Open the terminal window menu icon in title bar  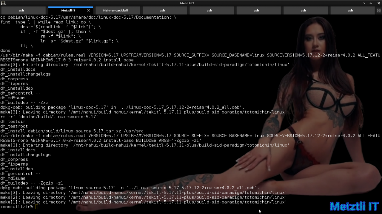3,3
